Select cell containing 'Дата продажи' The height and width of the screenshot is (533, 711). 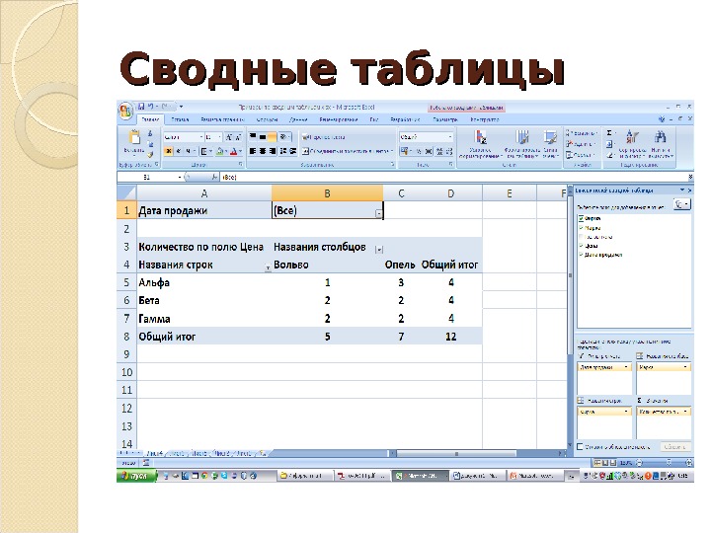pos(204,211)
